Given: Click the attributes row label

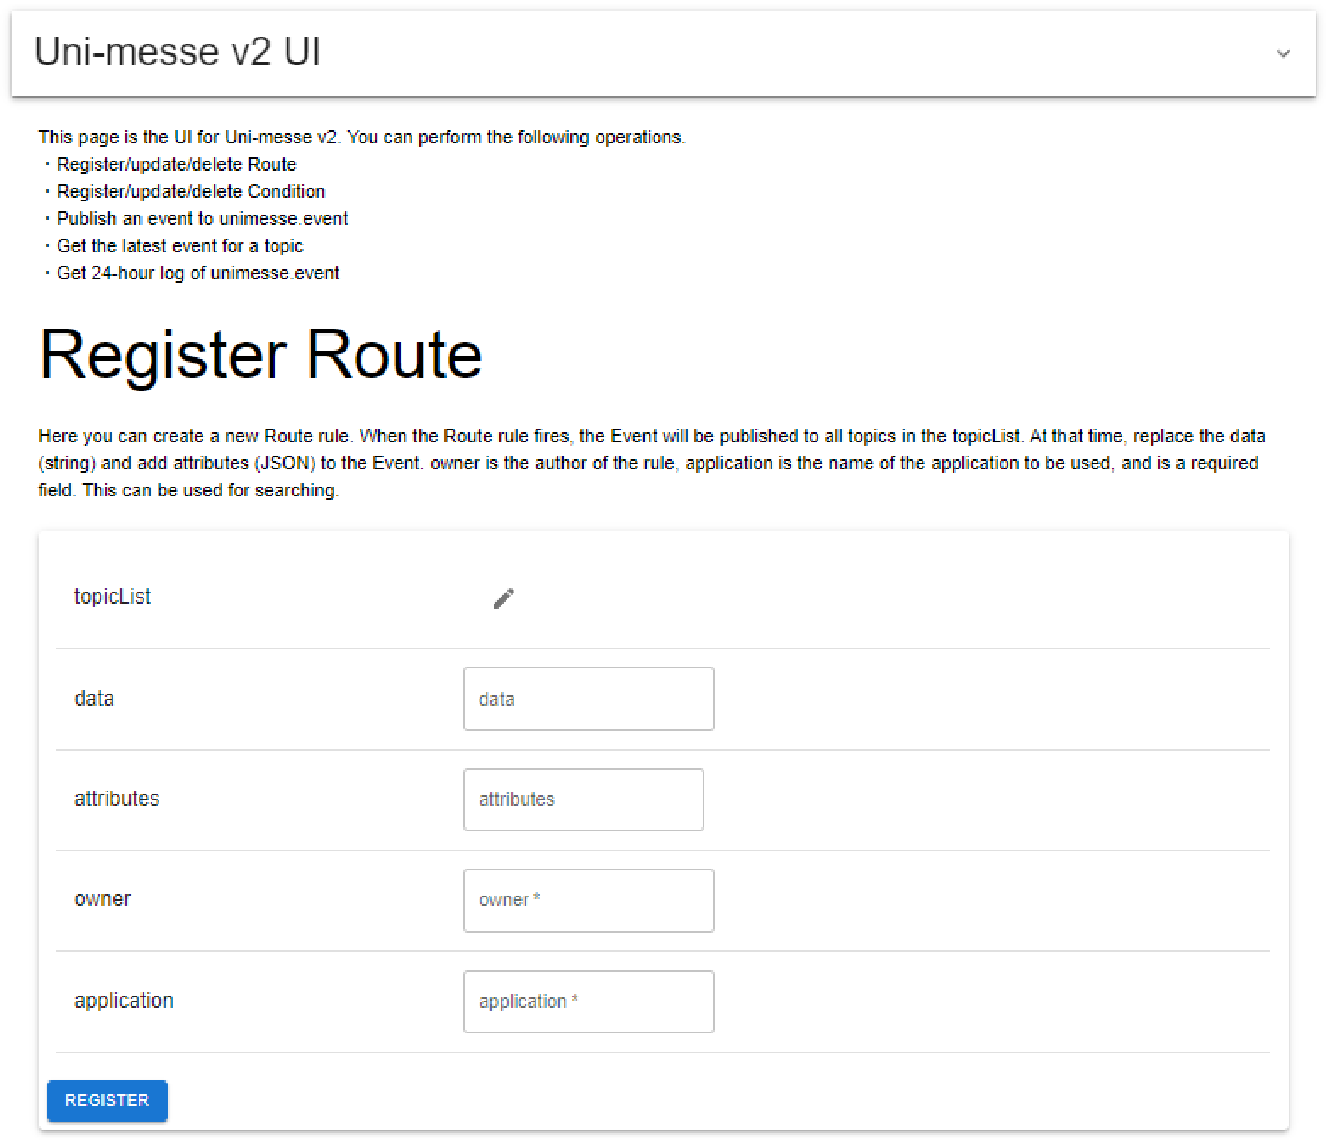Looking at the screenshot, I should 117,798.
